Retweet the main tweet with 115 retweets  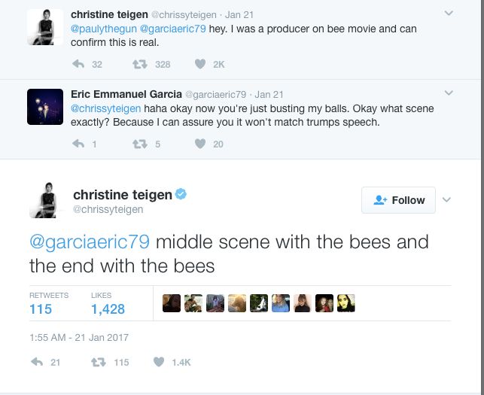[97, 362]
